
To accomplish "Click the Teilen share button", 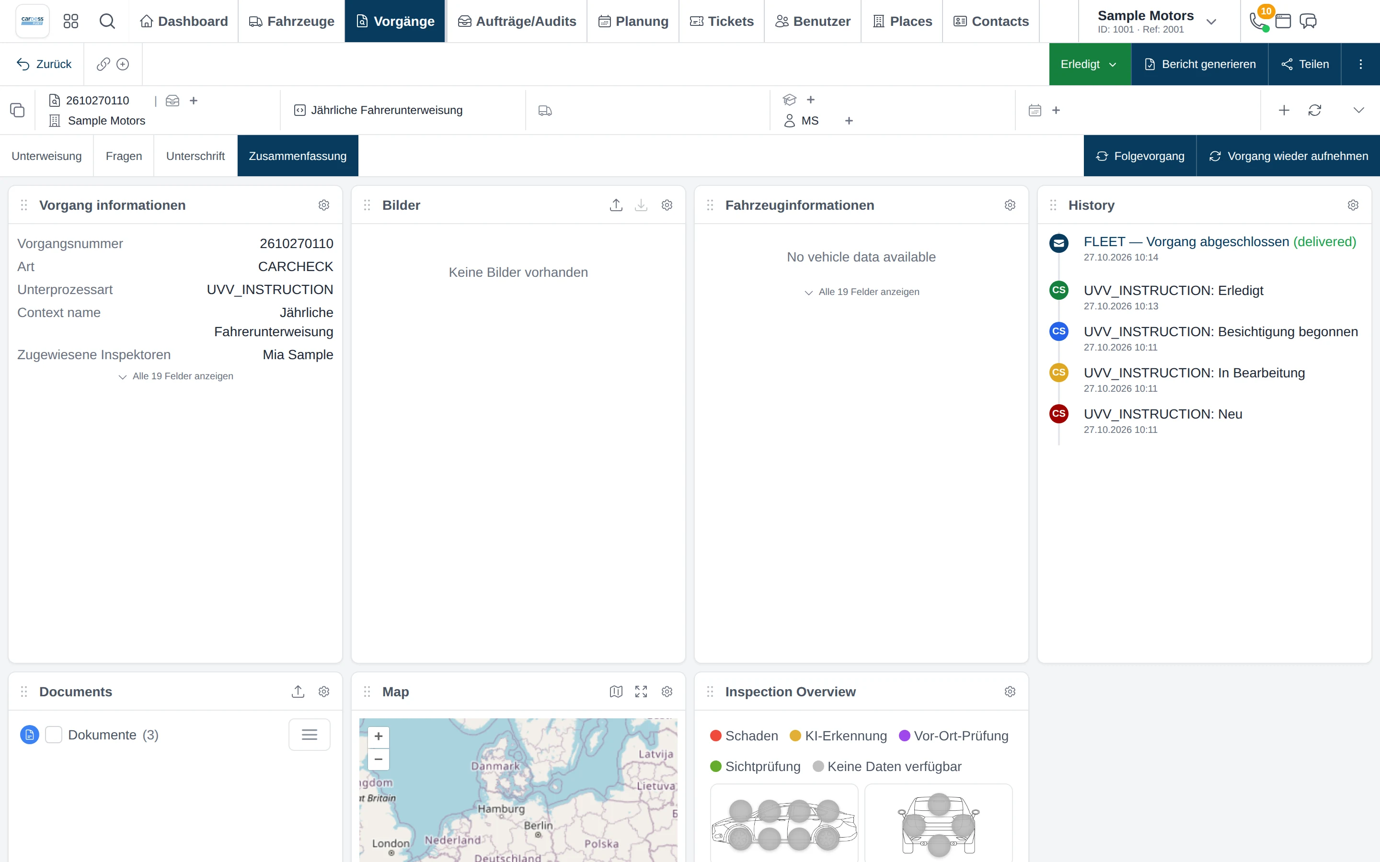I will (x=1305, y=64).
